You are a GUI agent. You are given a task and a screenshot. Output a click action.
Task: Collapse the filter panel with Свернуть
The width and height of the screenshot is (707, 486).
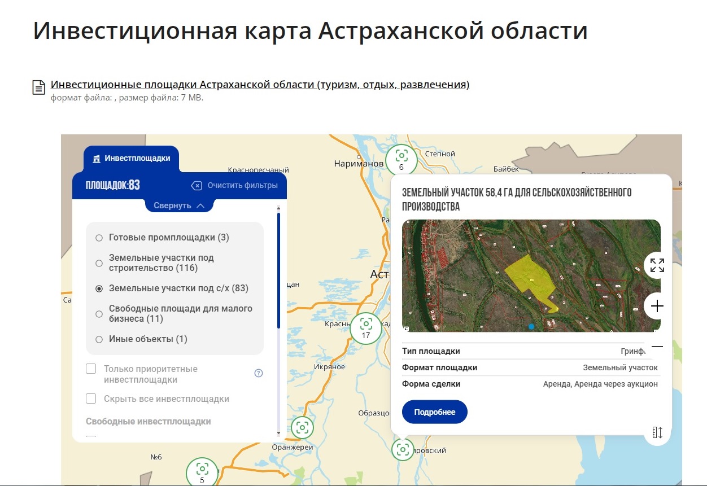[179, 205]
